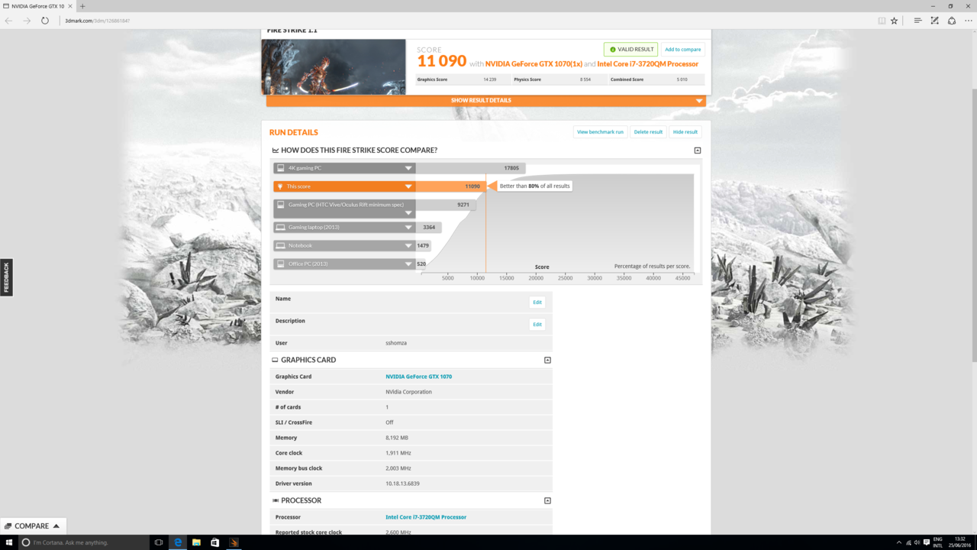Image resolution: width=977 pixels, height=550 pixels.
Task: Click the Valid Result badge
Action: click(x=630, y=49)
